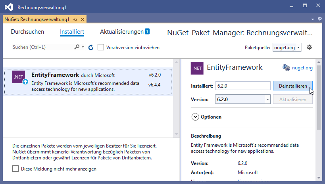The width and height of the screenshot is (325, 184).
Task: Click the "durch Microsoft" author text
Action: [x=98, y=75]
